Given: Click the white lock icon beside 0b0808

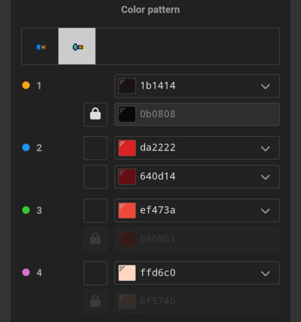Looking at the screenshot, I should point(96,114).
